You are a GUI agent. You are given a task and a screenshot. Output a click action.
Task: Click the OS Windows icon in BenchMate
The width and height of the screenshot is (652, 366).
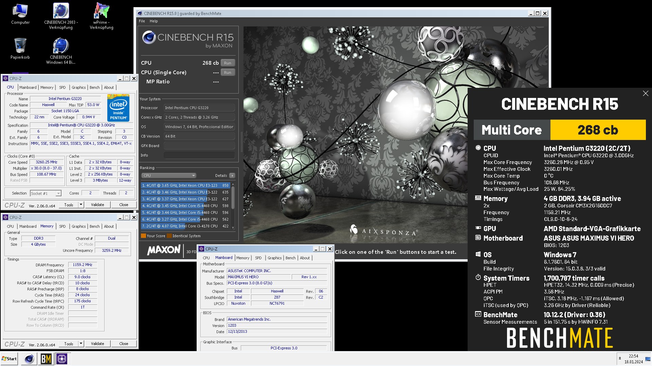pyautogui.click(x=478, y=254)
